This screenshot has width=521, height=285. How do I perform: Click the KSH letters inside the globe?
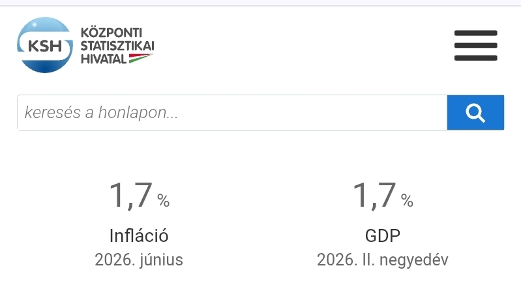pos(45,46)
